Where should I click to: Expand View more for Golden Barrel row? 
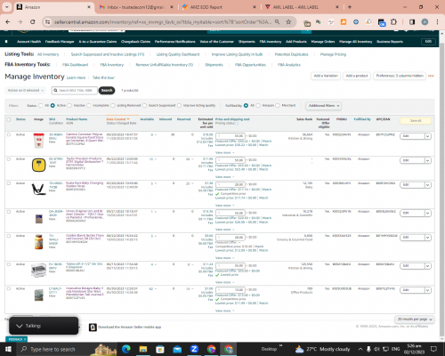tap(224, 258)
